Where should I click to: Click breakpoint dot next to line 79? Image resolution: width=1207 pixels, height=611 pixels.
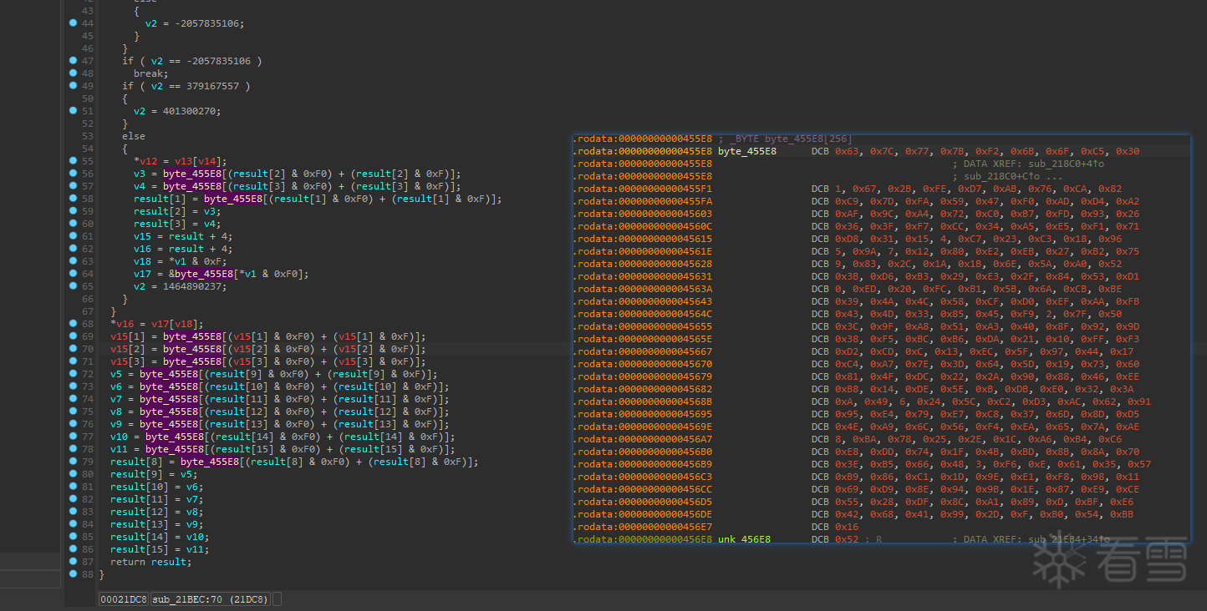coord(74,461)
